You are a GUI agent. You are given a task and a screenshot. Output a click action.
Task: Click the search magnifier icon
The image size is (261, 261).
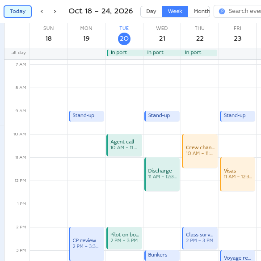click(x=222, y=11)
